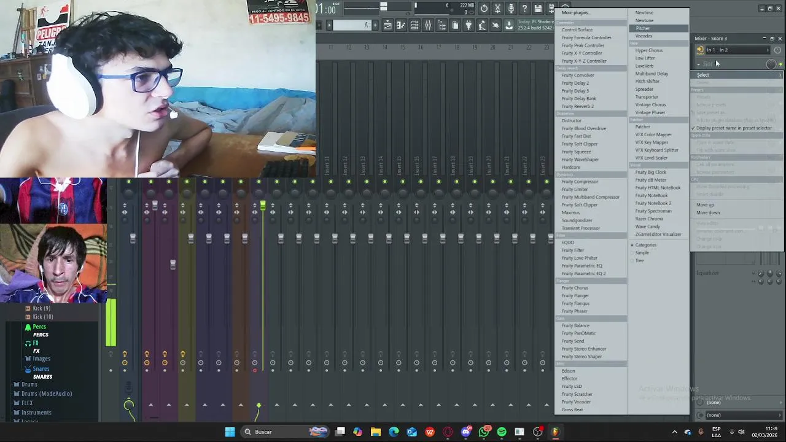Open the Select submenu in slot menu
786x442 pixels.
click(737, 75)
